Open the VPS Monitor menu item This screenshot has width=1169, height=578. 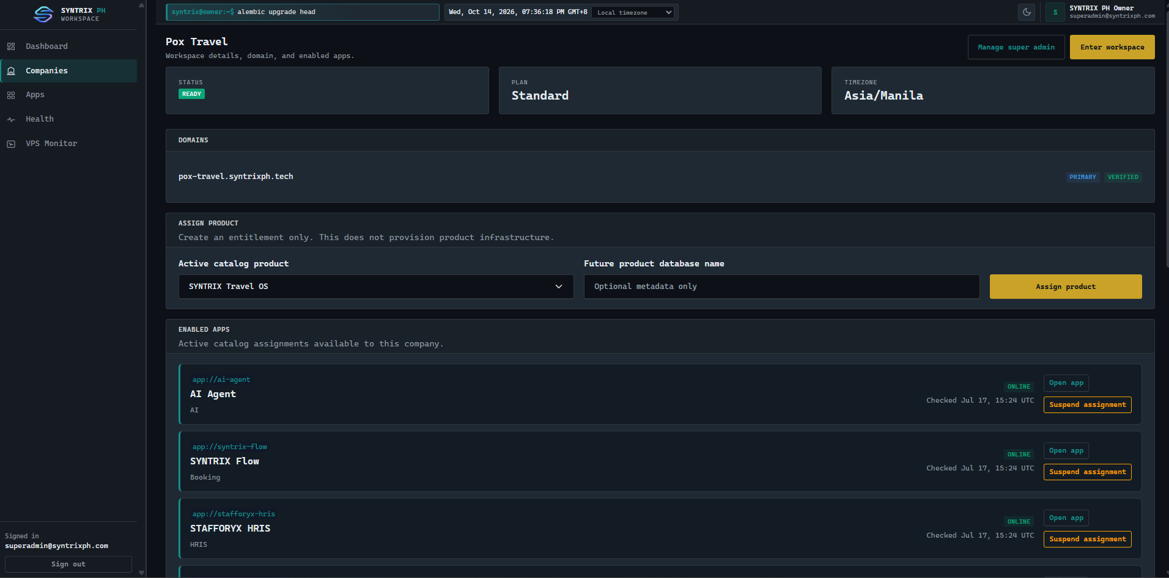click(x=68, y=144)
